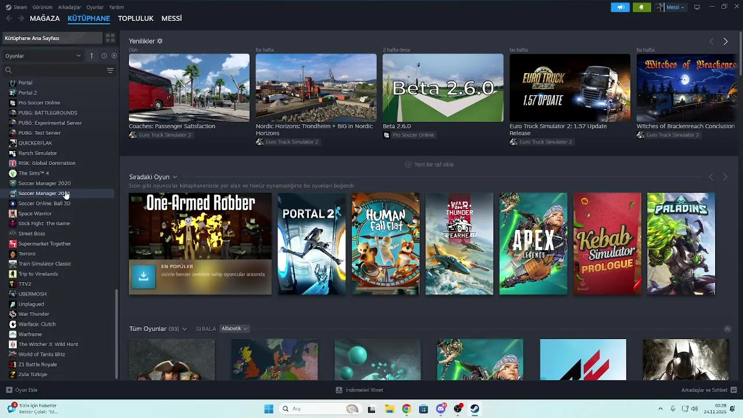Open OBS Studio from taskbar
Viewport: 743px width, 418px height.
(458, 409)
